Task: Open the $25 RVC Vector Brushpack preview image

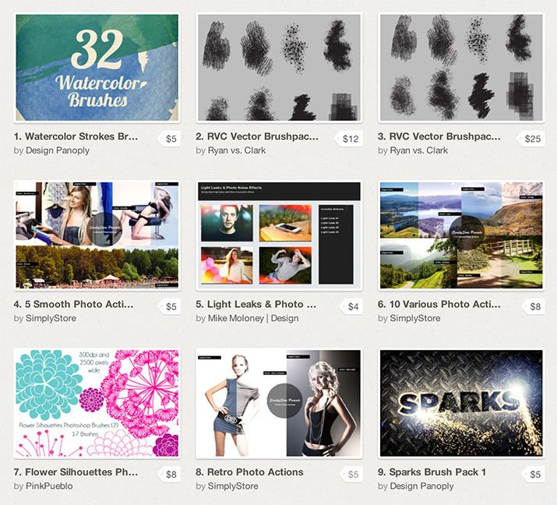Action: 461,68
